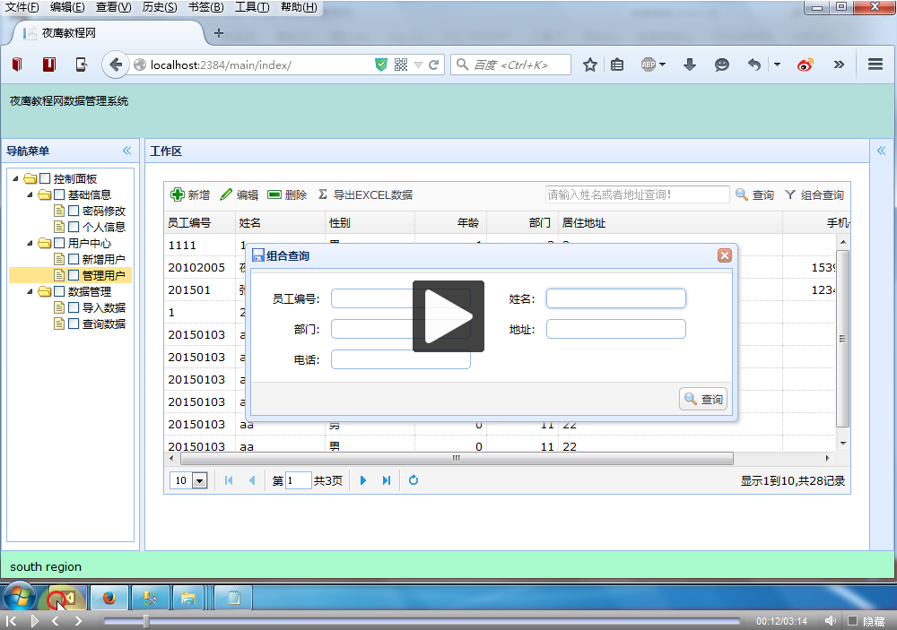Open the 书签(B) menu
The width and height of the screenshot is (897, 630).
point(206,7)
